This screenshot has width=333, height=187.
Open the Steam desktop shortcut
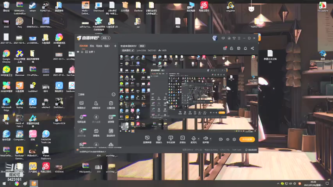click(x=33, y=7)
